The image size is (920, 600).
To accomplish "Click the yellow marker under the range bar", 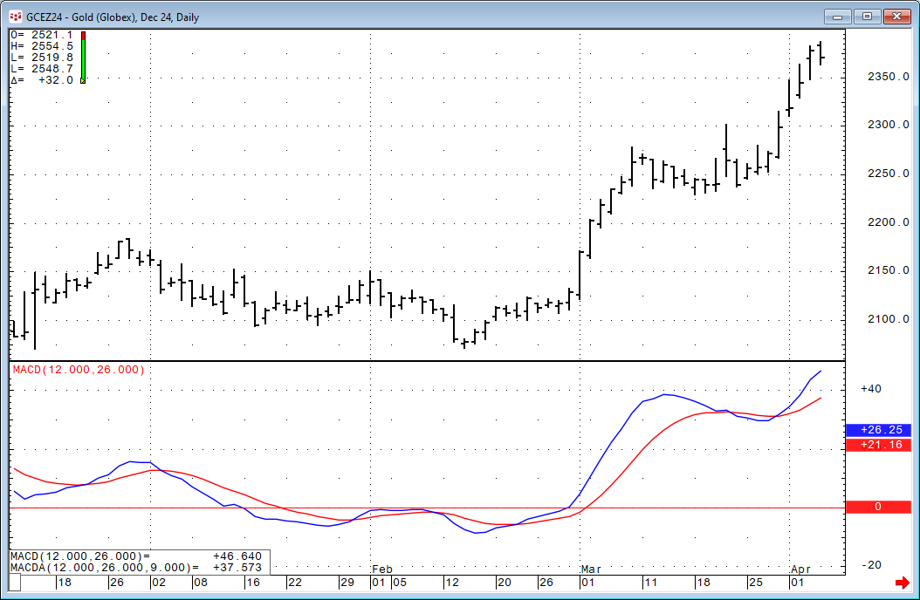I will [83, 80].
